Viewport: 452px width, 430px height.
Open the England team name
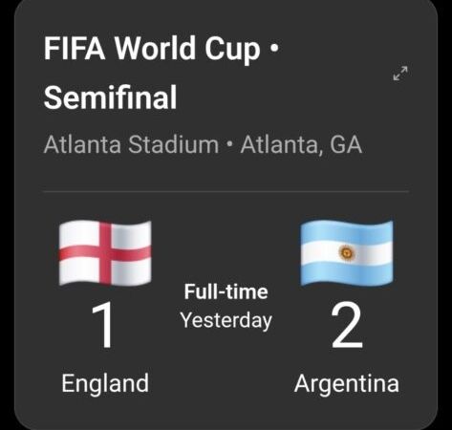[x=105, y=383]
